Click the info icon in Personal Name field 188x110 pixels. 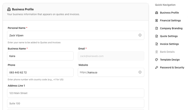click(x=140, y=35)
